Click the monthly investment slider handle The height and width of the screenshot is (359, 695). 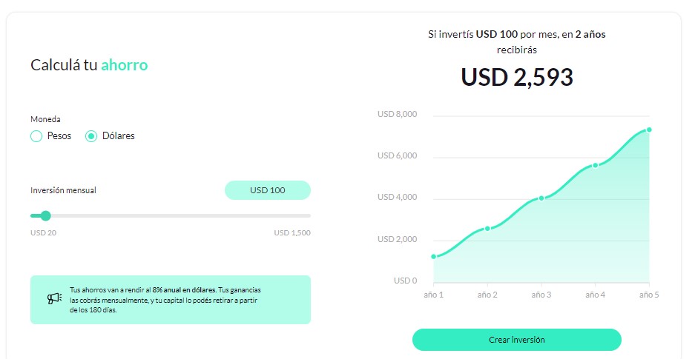(x=45, y=216)
